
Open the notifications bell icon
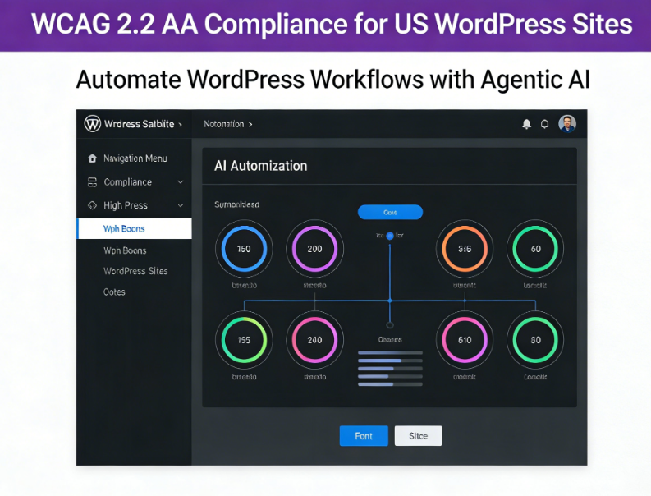[526, 124]
